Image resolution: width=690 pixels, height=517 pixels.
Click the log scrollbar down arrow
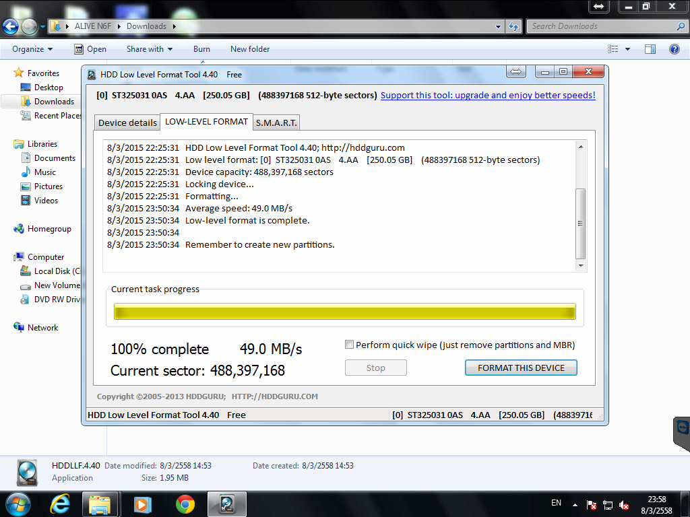pyautogui.click(x=581, y=265)
